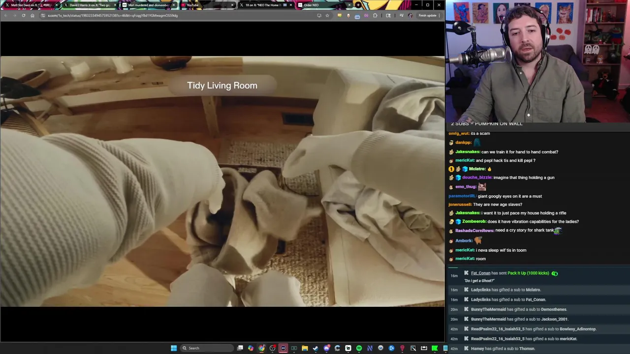Click the "giant googly eyes" chat message

point(510,196)
